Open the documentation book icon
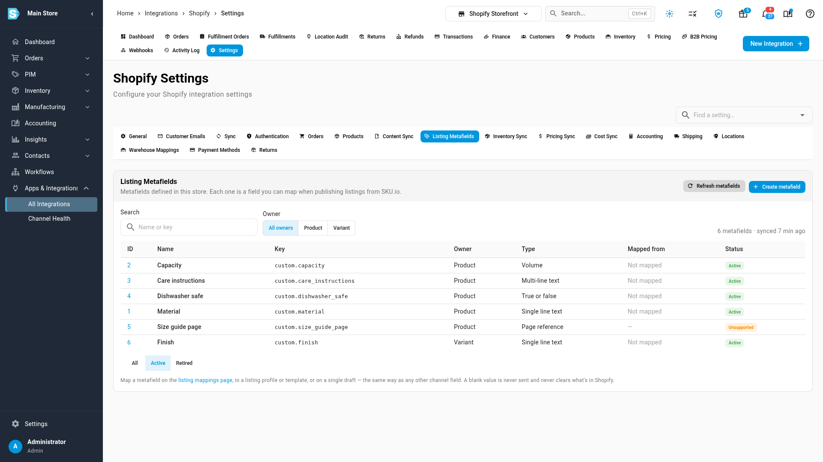823x462 pixels. (x=788, y=14)
